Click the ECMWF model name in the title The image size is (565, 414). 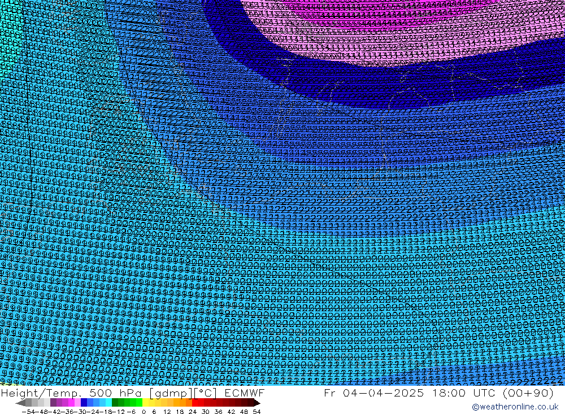click(244, 393)
